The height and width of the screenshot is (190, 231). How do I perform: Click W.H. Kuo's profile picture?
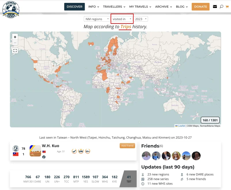click(35, 151)
